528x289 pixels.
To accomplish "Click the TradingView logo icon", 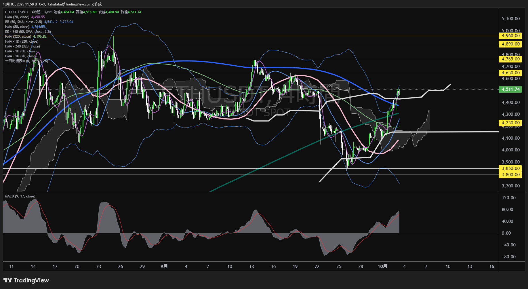I will (8, 280).
